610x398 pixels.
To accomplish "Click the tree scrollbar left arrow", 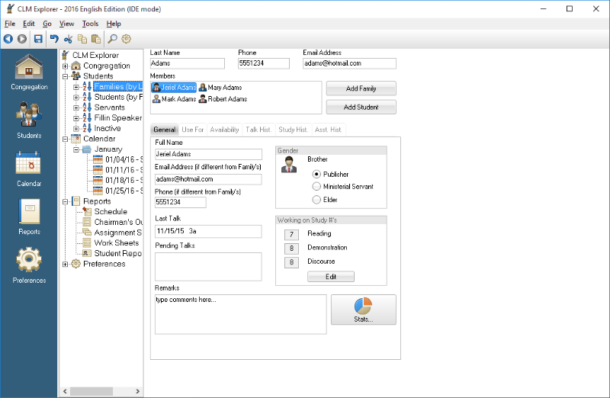I will 65,391.
